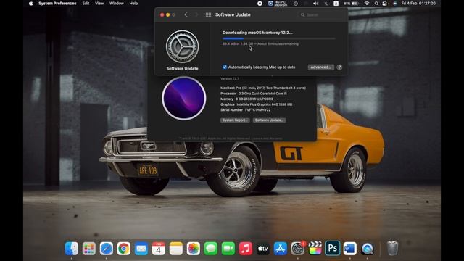Launch Photoshop from the dock
The image size is (464, 261).
tap(333, 248)
